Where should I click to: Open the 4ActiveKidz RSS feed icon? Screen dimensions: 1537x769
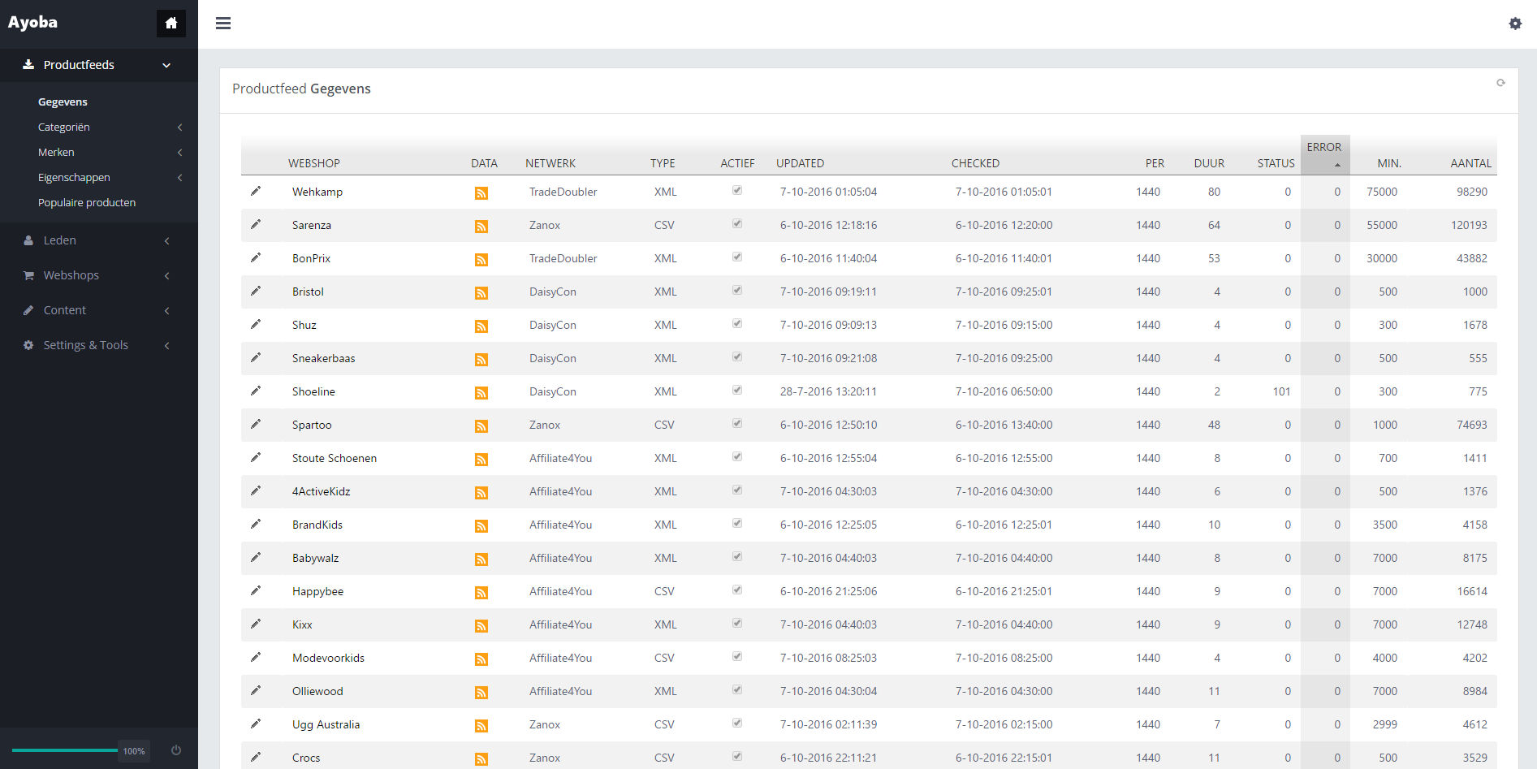point(481,493)
